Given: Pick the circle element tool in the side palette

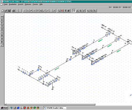Looking at the screenshot, I should pos(2,39).
